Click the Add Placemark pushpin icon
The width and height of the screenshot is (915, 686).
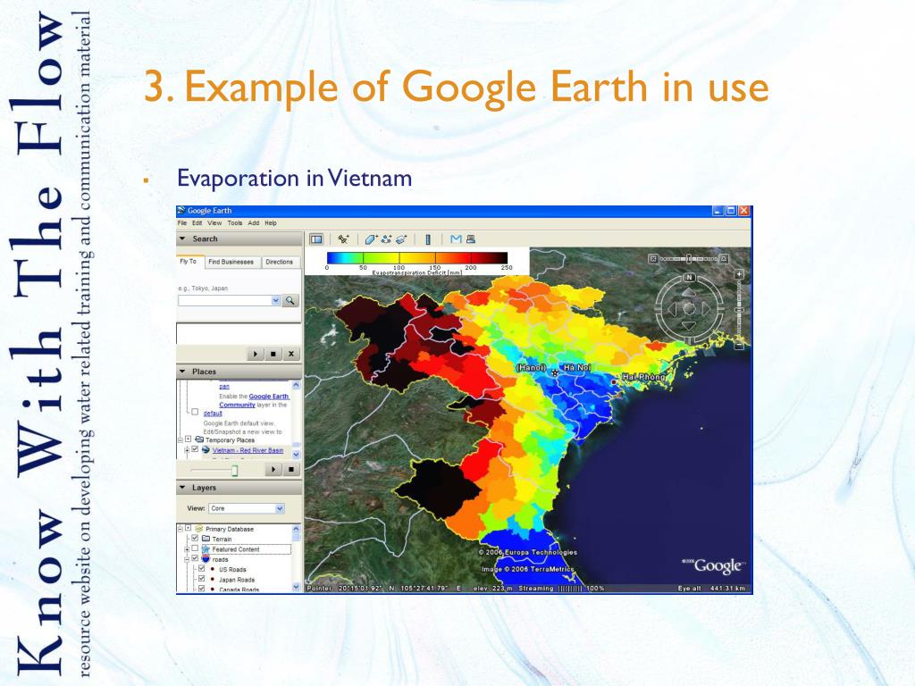pyautogui.click(x=344, y=239)
